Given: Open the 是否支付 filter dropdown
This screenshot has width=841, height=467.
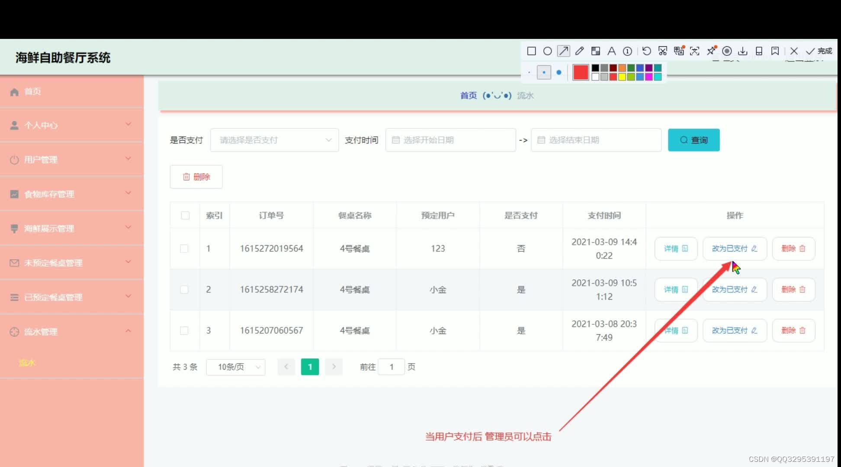Looking at the screenshot, I should 274,140.
